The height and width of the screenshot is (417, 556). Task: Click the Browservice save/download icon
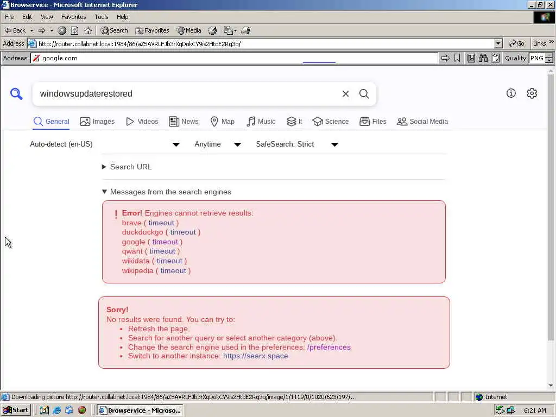[471, 58]
